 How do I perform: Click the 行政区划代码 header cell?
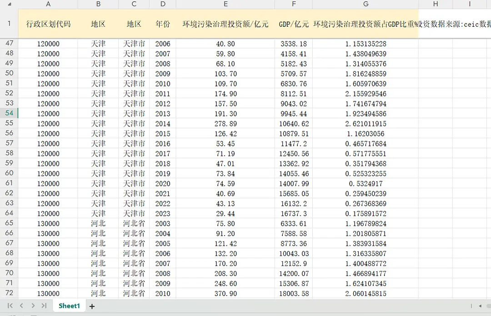[48, 24]
